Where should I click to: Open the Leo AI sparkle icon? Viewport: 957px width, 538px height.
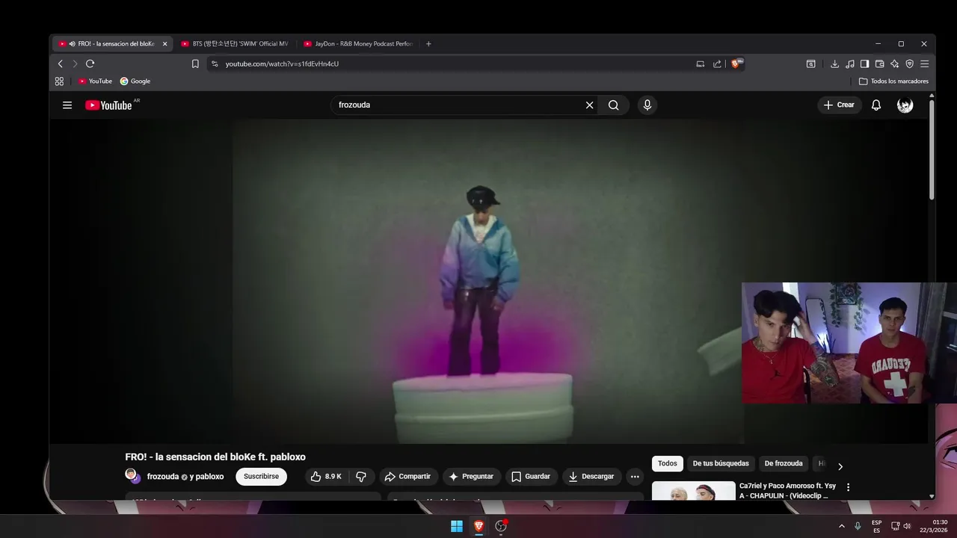coord(895,64)
